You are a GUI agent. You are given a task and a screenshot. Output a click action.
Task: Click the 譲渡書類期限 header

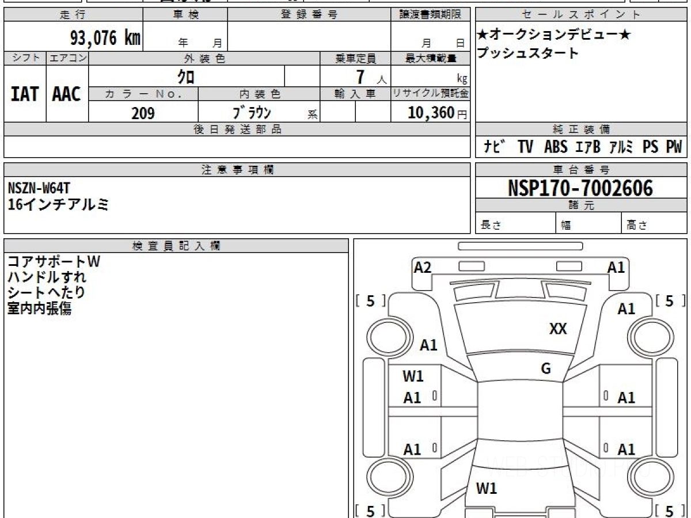pos(430,15)
